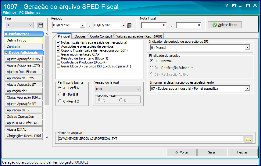Check Registro de Inventário (Bloco H)

tap(59, 58)
